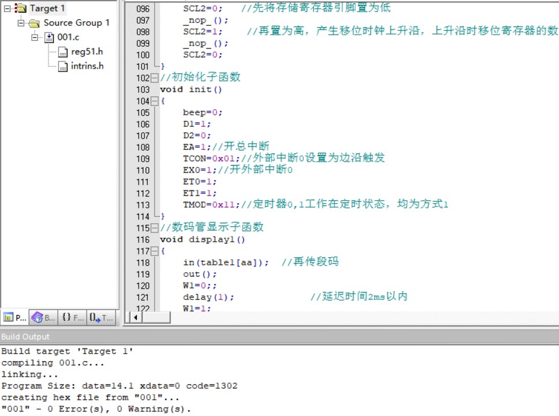Click the 'EX0=1;' statement

click(200, 170)
